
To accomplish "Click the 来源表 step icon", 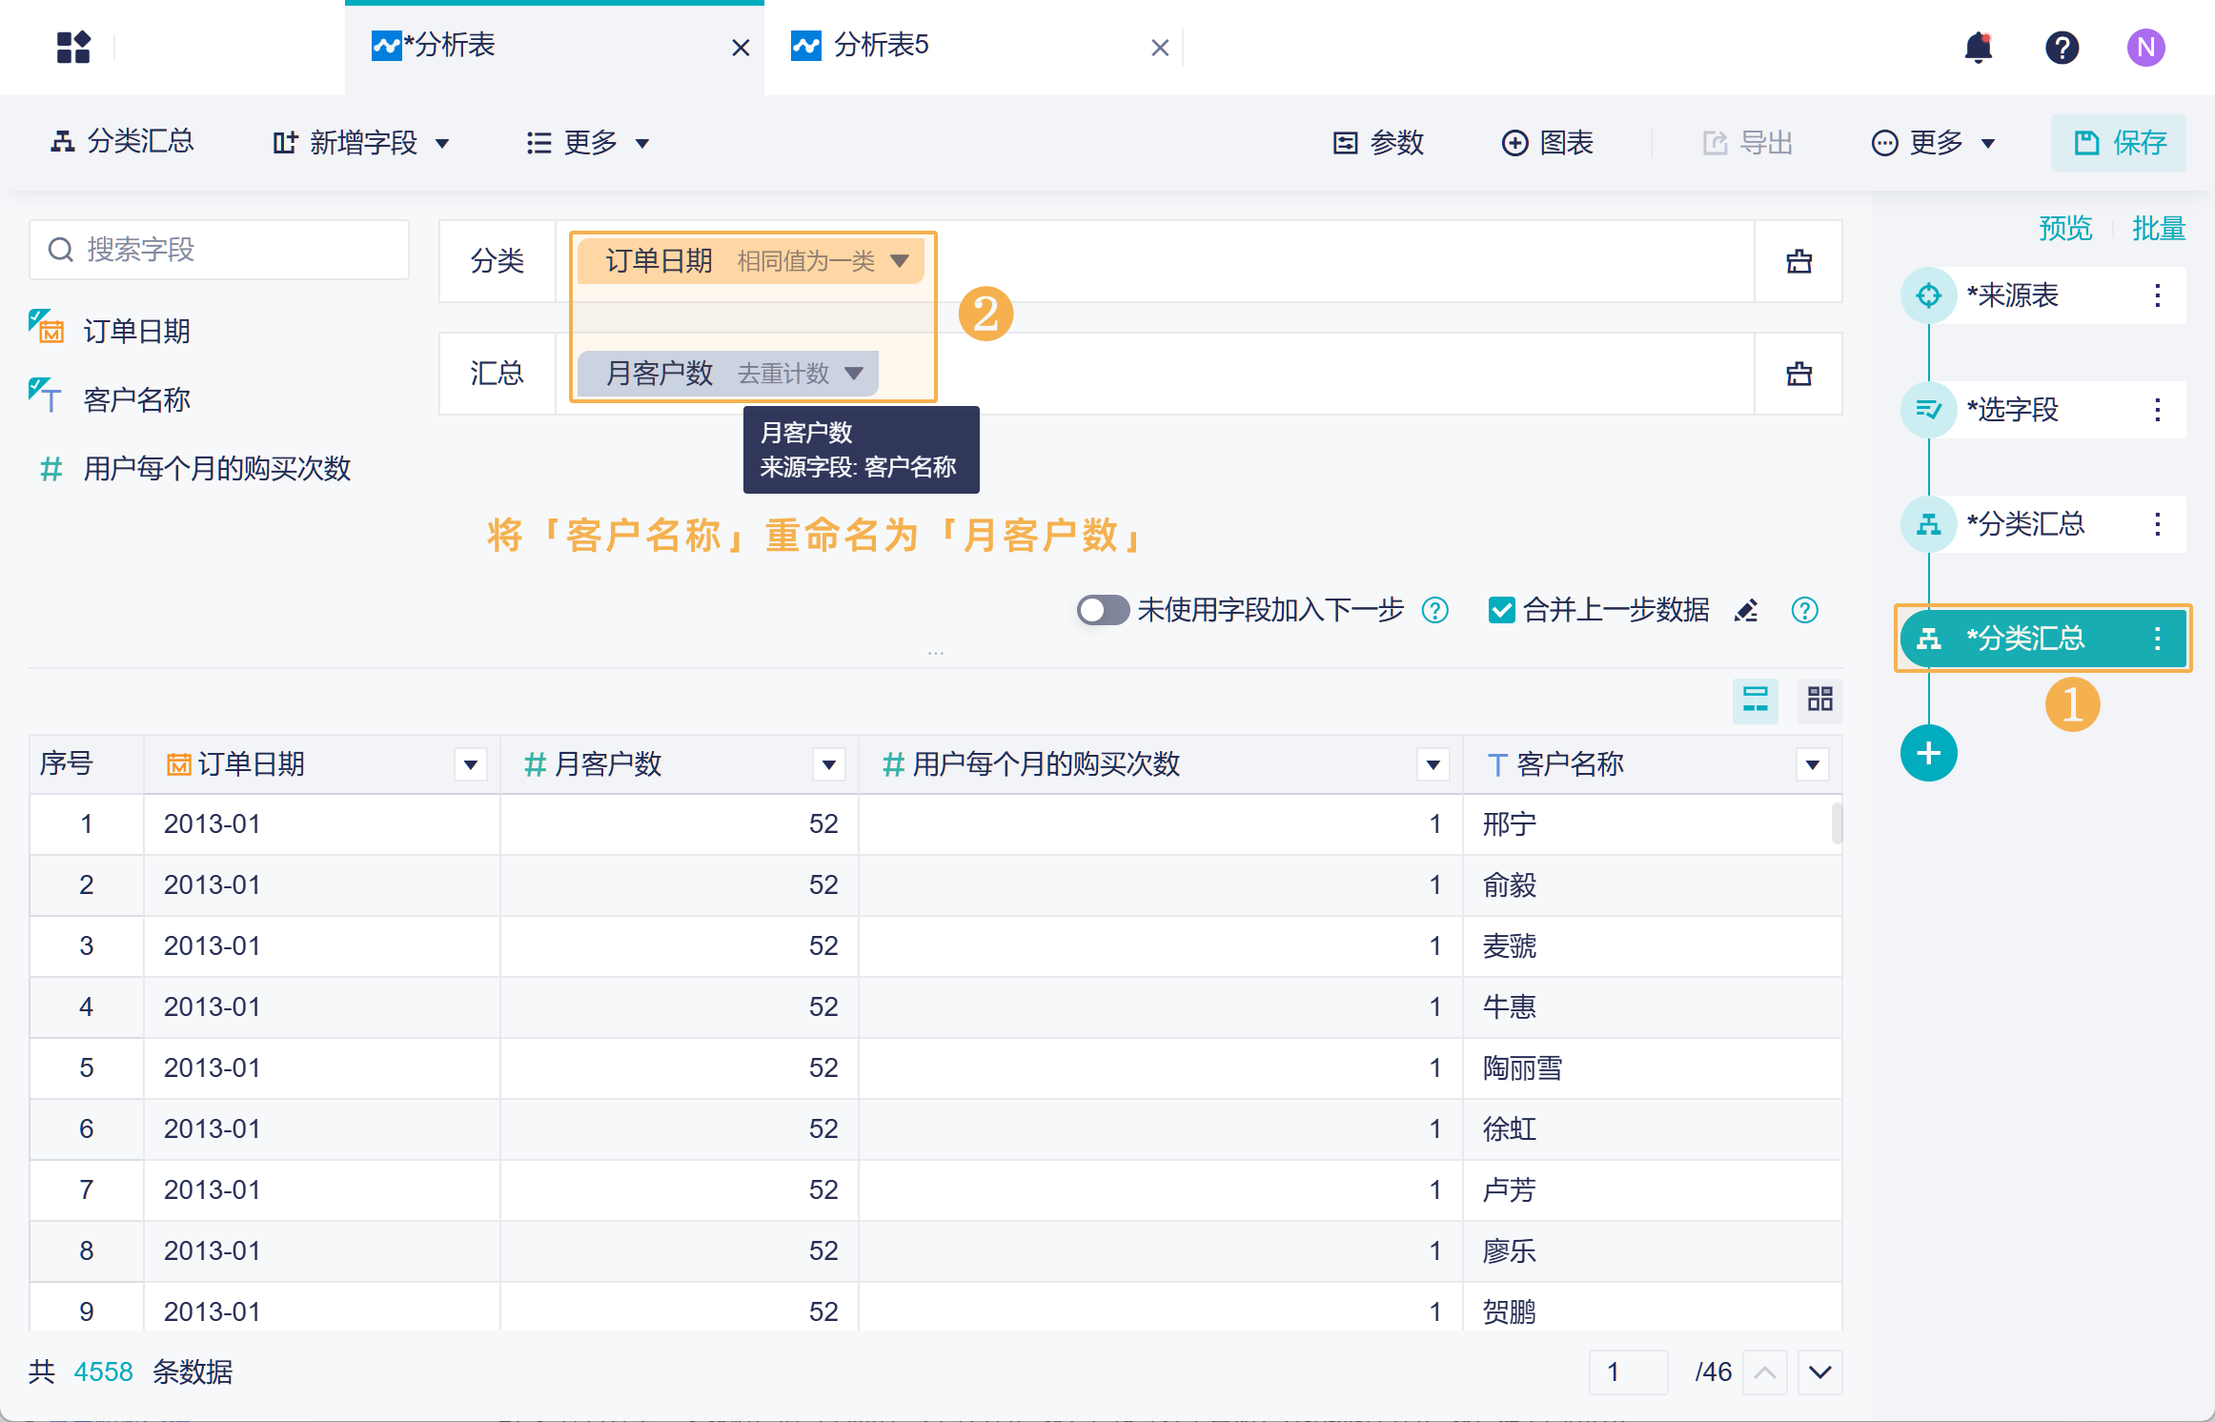I will click(x=1928, y=295).
